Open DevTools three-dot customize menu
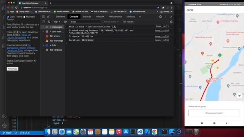The height and width of the screenshot is (137, 244). tap(166, 17)
